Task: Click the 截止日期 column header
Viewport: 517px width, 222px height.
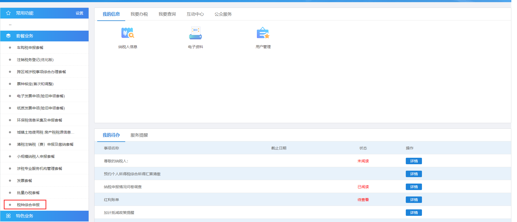Action: [279, 148]
